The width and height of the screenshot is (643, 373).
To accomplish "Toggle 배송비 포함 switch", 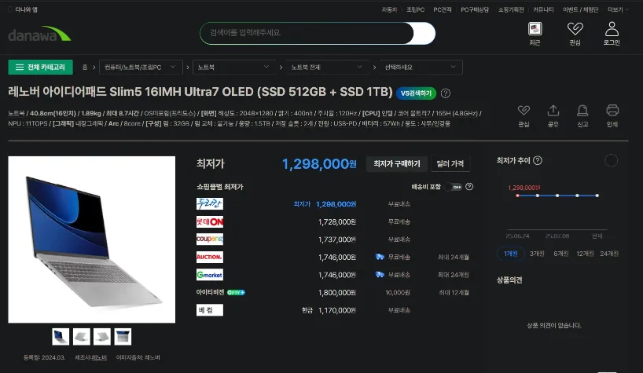I will tap(454, 187).
